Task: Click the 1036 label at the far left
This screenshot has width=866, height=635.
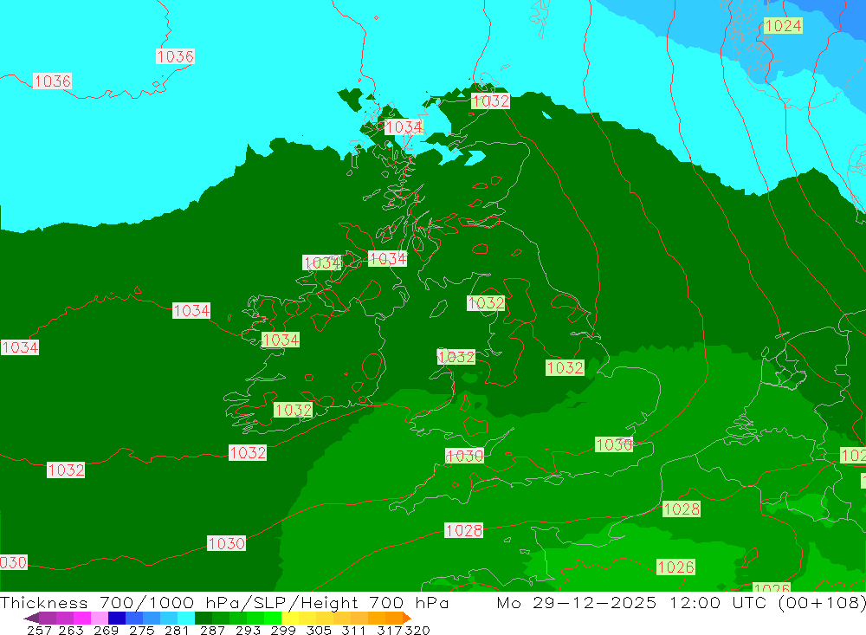Action: (x=53, y=81)
